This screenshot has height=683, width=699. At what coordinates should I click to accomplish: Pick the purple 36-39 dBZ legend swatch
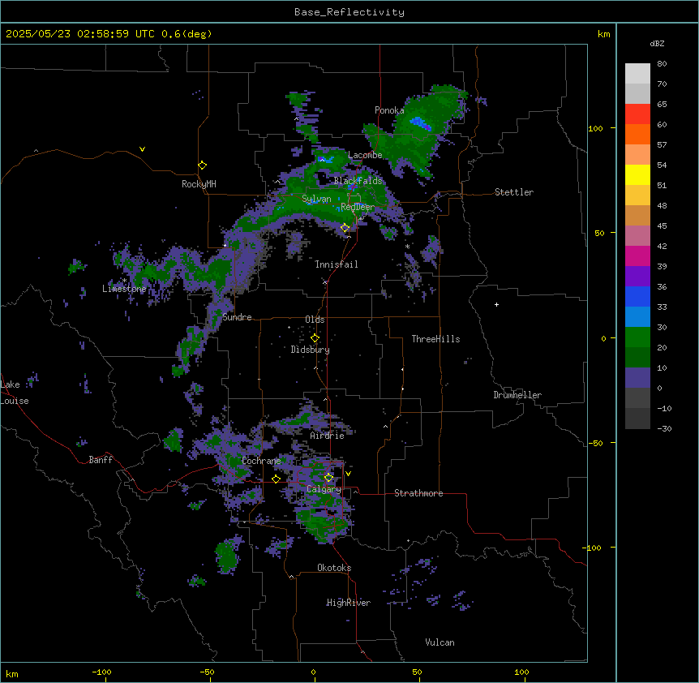pyautogui.click(x=637, y=277)
